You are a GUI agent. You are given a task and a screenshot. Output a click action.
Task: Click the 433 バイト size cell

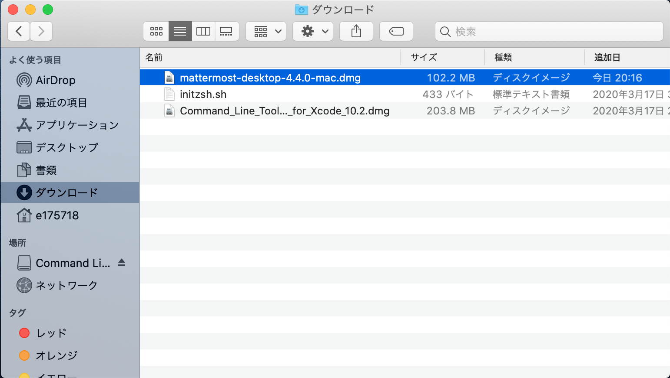pos(448,94)
